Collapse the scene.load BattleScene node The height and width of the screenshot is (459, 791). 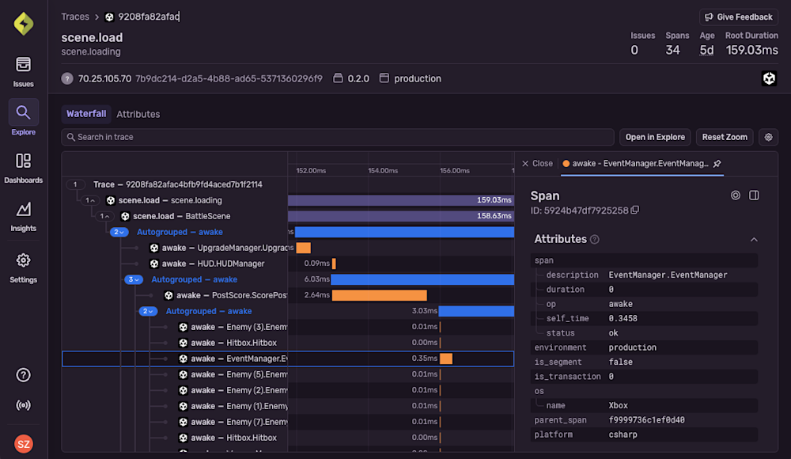104,216
